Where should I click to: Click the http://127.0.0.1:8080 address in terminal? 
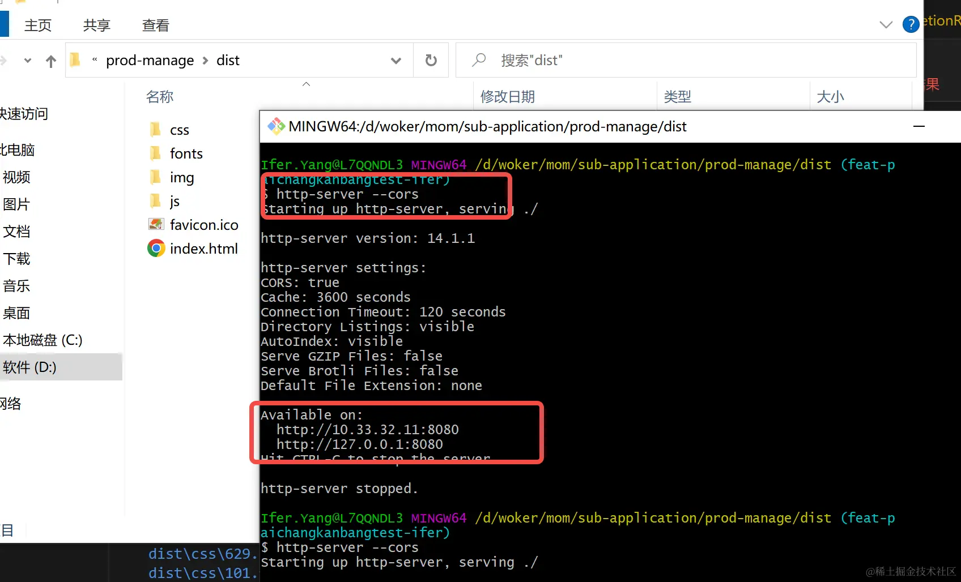[360, 444]
